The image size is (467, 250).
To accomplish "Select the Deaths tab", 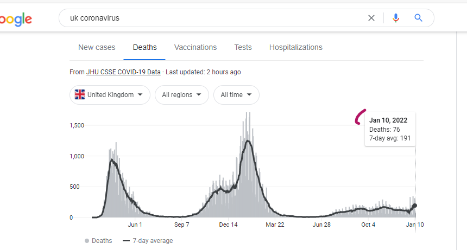I will click(144, 47).
